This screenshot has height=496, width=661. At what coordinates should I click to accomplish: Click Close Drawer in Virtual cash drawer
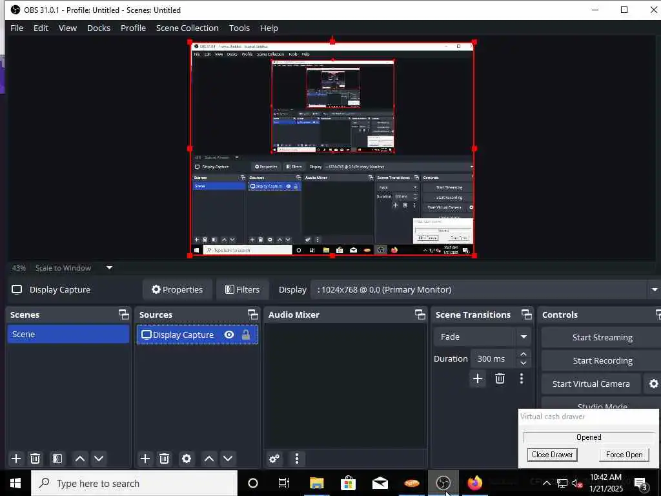553,455
